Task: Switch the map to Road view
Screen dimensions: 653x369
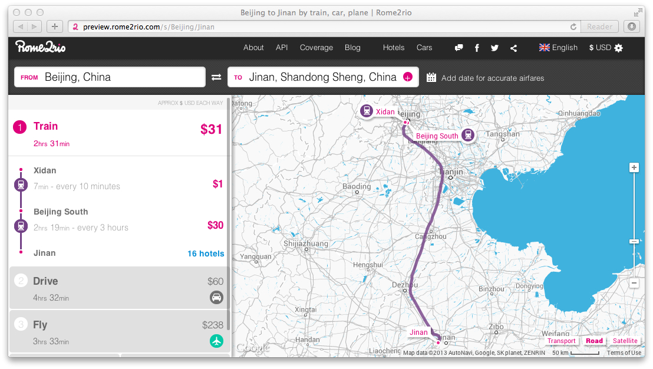Action: tap(594, 341)
